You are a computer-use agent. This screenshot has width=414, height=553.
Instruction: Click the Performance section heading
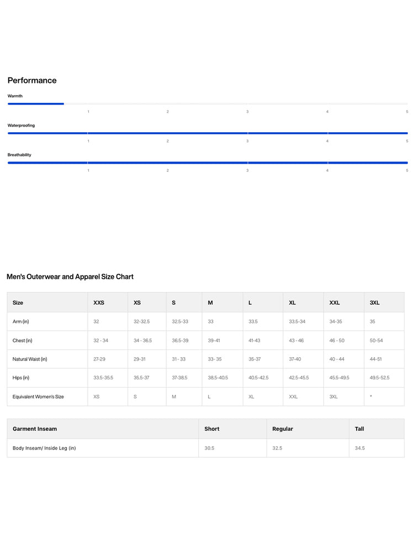(x=32, y=80)
